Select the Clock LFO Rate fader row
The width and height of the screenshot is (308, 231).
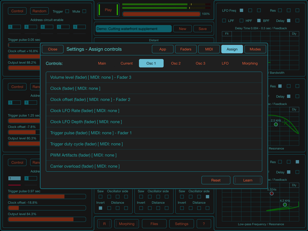(x=154, y=111)
